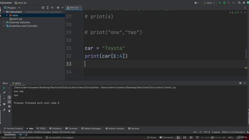Open Project panel options gear
Image resolution: width=249 pixels, height=140 pixels.
(x=58, y=8)
